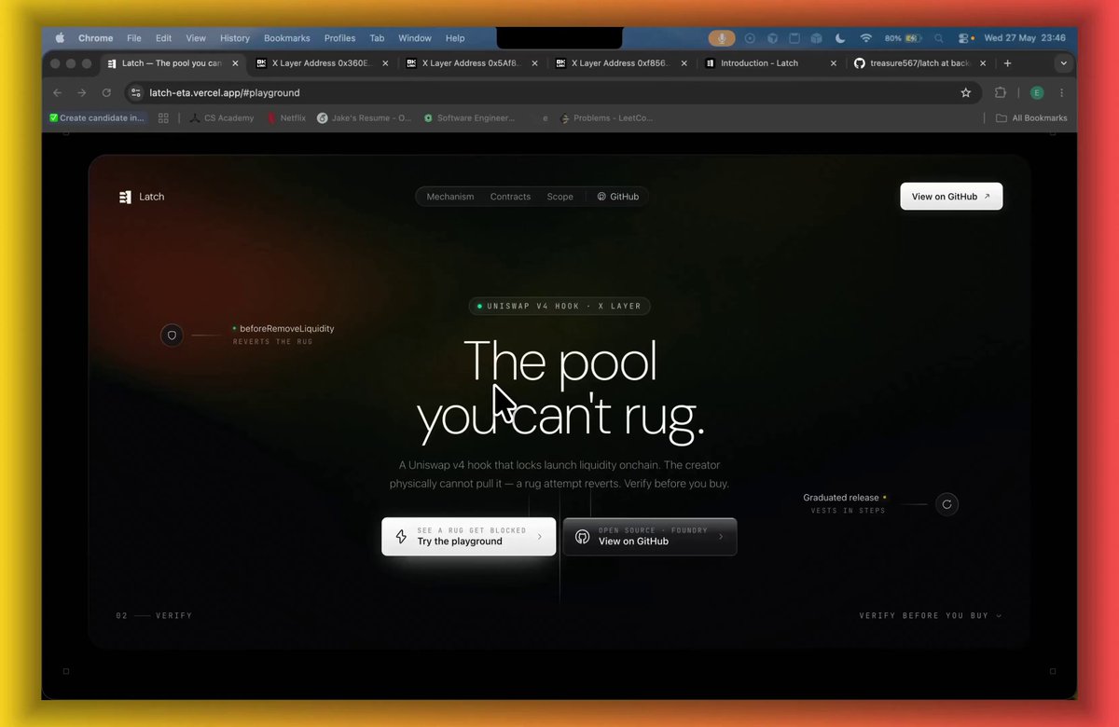Viewport: 1119px width, 727px height.
Task: Click the Apple menu icon
Action: pos(61,38)
